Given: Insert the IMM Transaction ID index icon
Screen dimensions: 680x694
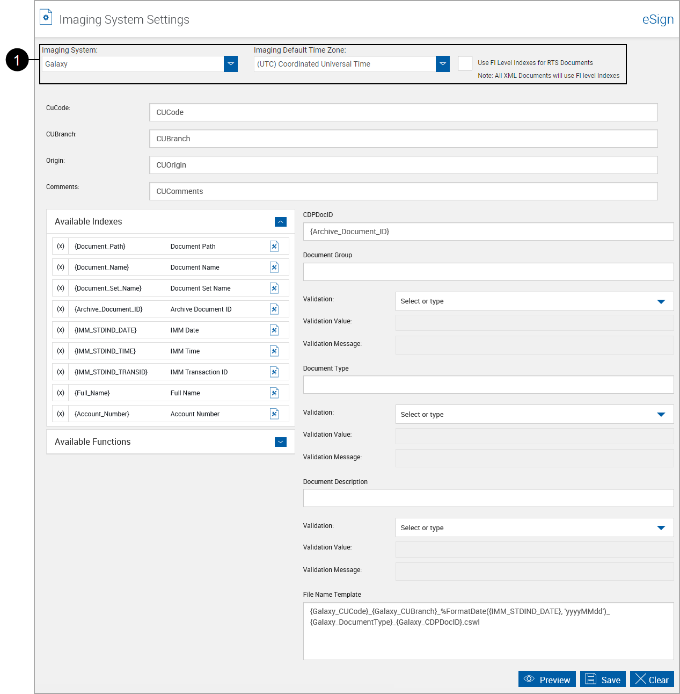Looking at the screenshot, I should [x=274, y=372].
